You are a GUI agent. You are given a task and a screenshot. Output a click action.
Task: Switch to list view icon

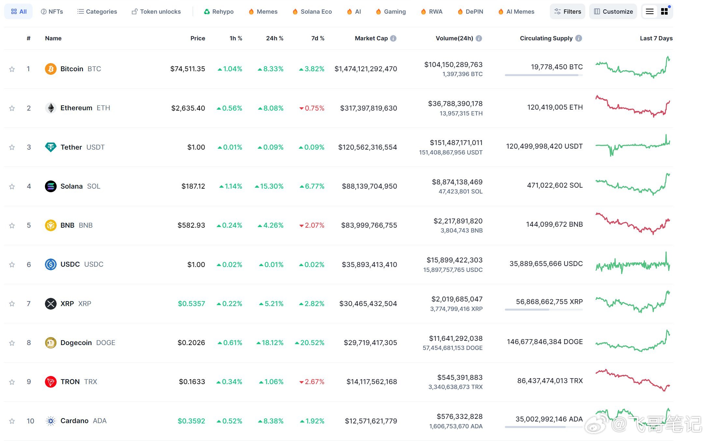pyautogui.click(x=649, y=12)
